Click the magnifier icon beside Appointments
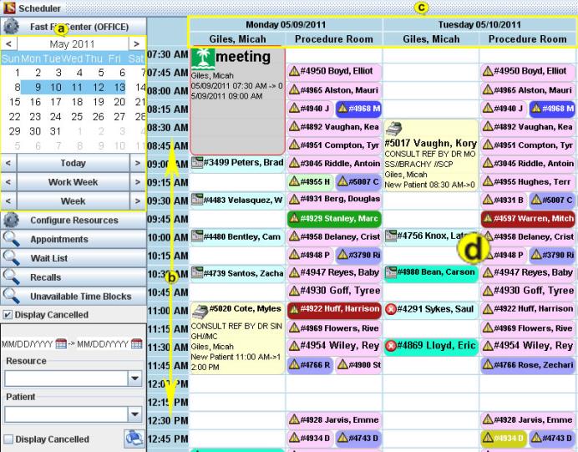Image resolution: width=578 pixels, height=452 pixels. 11,239
